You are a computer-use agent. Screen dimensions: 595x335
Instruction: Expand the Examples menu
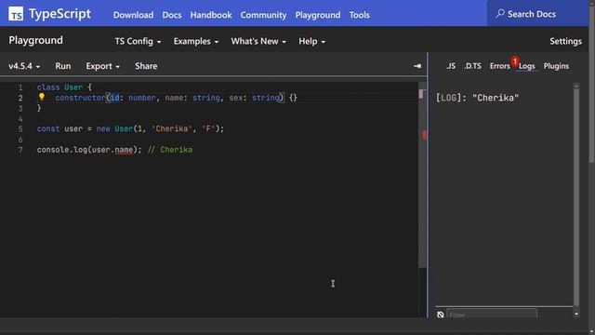tap(196, 41)
